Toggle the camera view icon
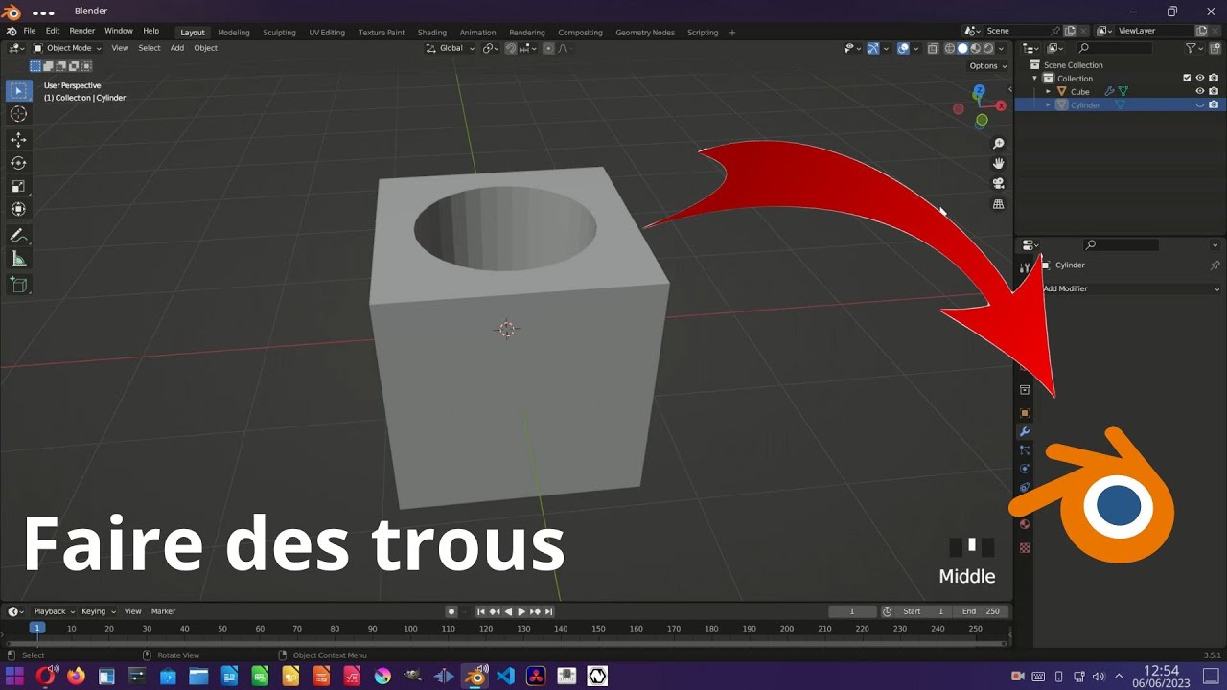Screen dimensions: 1227x690 [998, 184]
